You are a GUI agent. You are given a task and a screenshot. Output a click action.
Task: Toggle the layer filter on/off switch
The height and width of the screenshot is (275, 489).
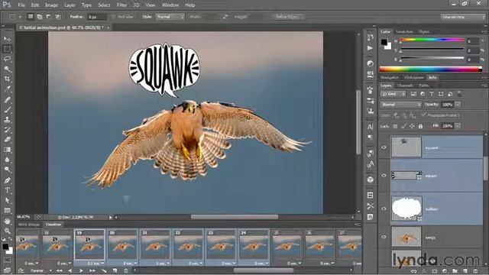click(x=459, y=93)
